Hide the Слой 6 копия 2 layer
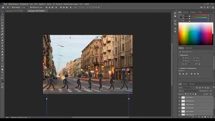Viewport: 215px width, 121px height. (179, 101)
